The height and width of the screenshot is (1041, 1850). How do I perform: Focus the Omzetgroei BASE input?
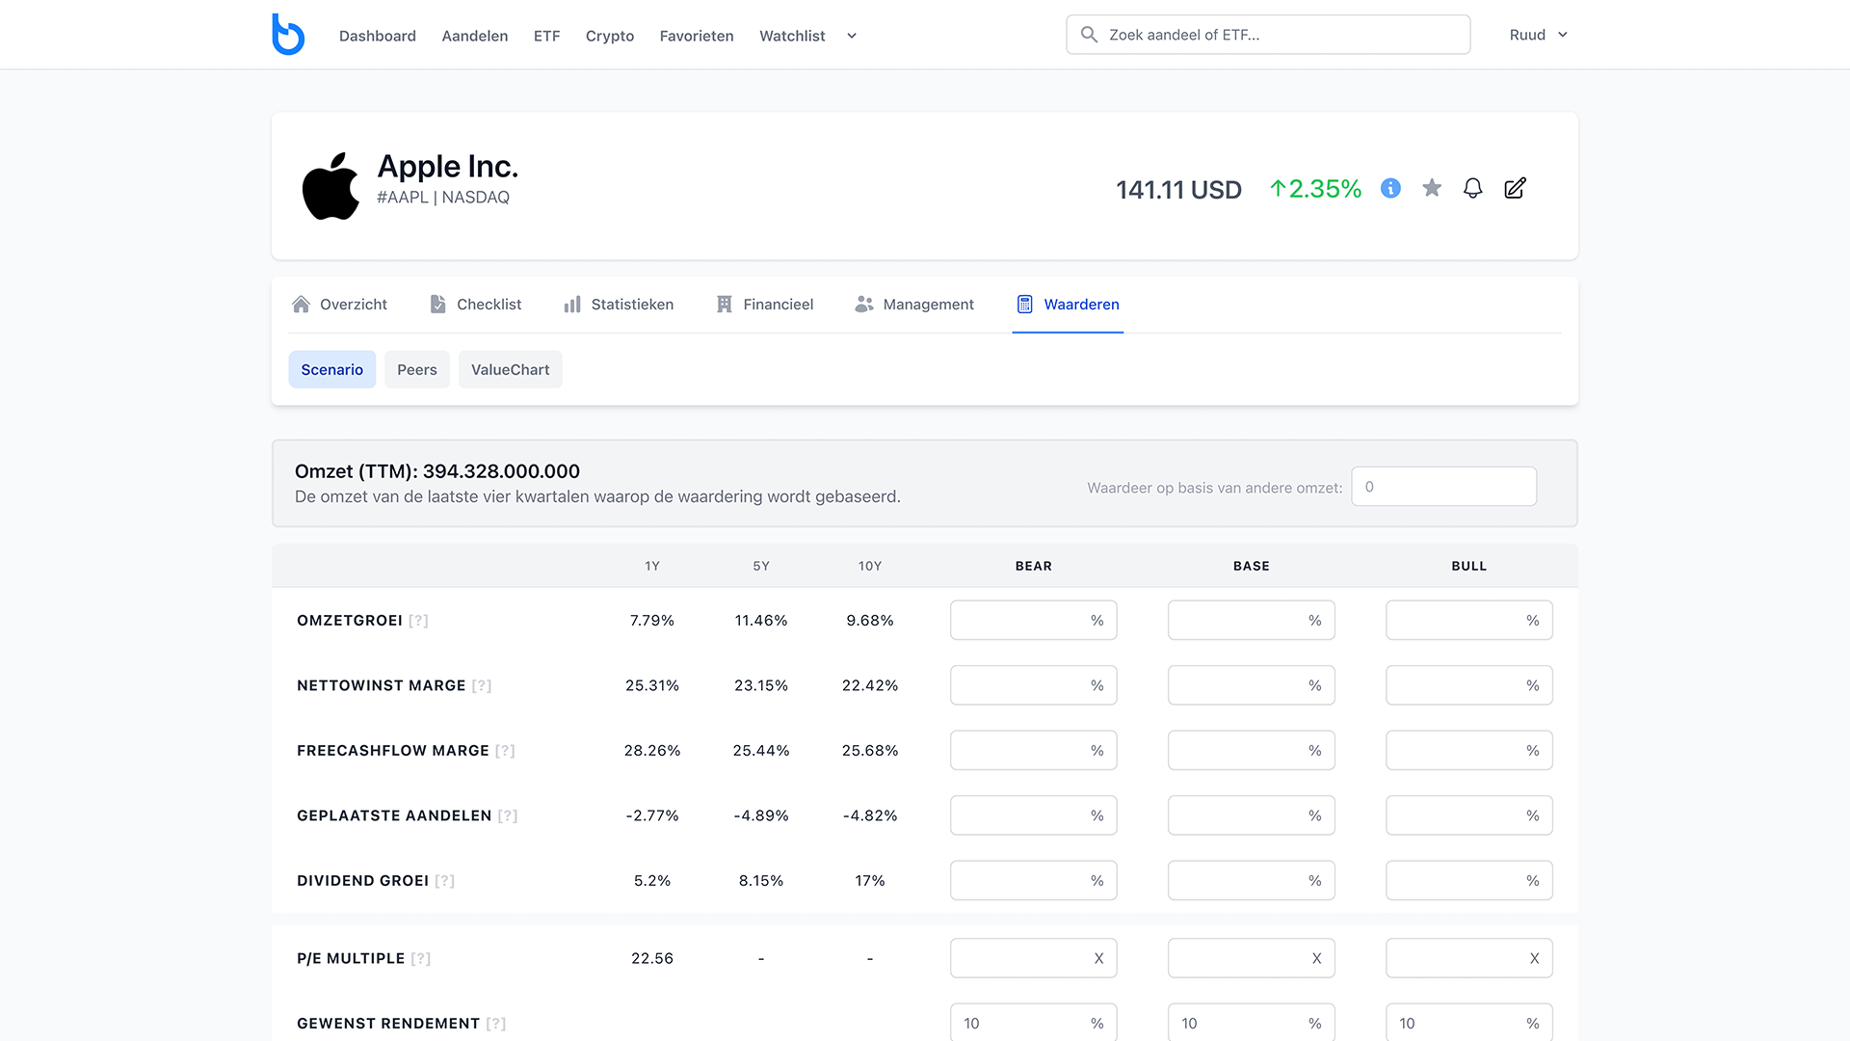[1252, 621]
